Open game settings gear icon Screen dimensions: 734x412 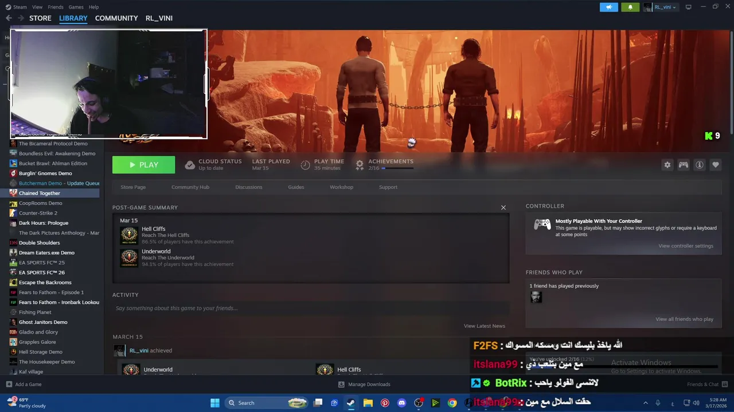[x=667, y=165]
